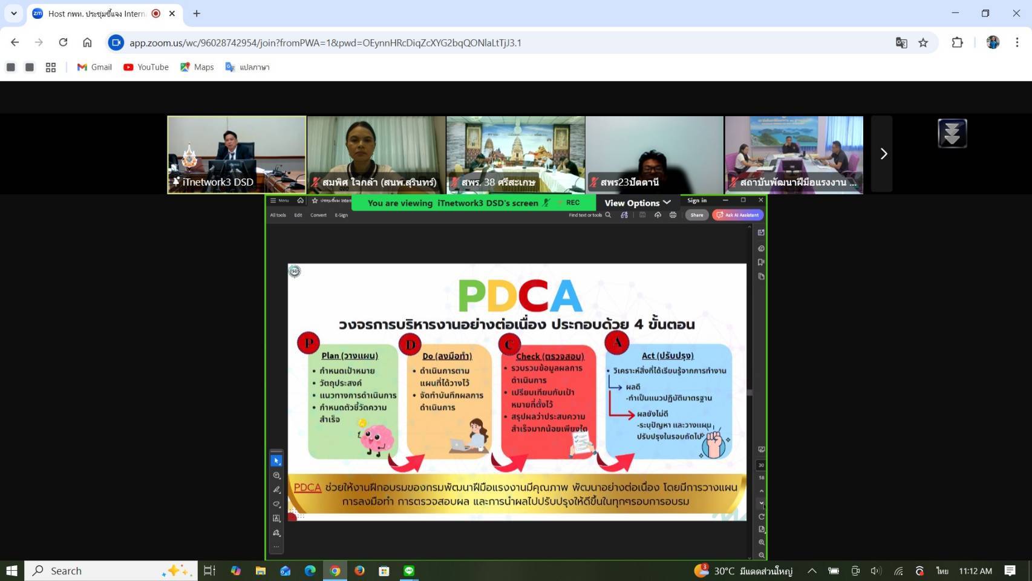Image resolution: width=1032 pixels, height=581 pixels.
Task: Show hidden system tray icons
Action: pyautogui.click(x=812, y=571)
